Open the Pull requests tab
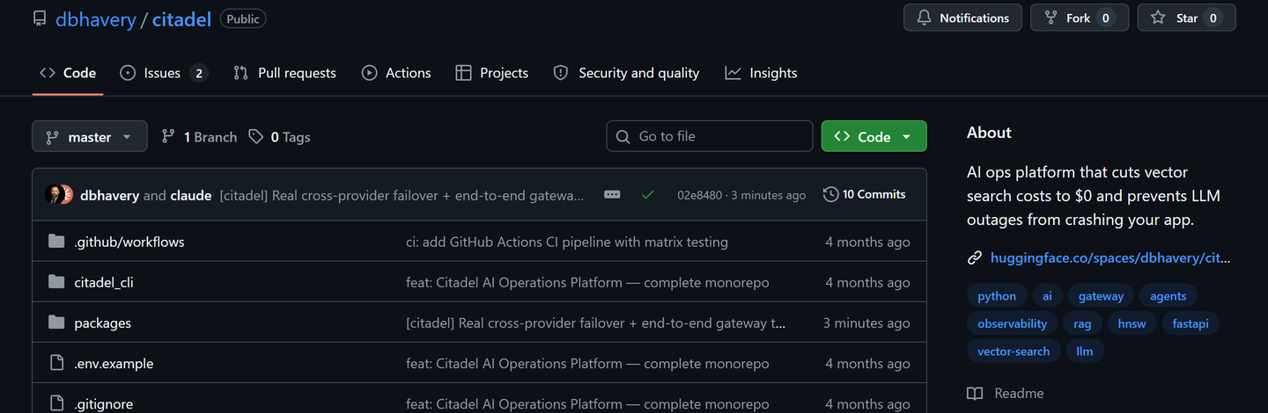 click(284, 73)
